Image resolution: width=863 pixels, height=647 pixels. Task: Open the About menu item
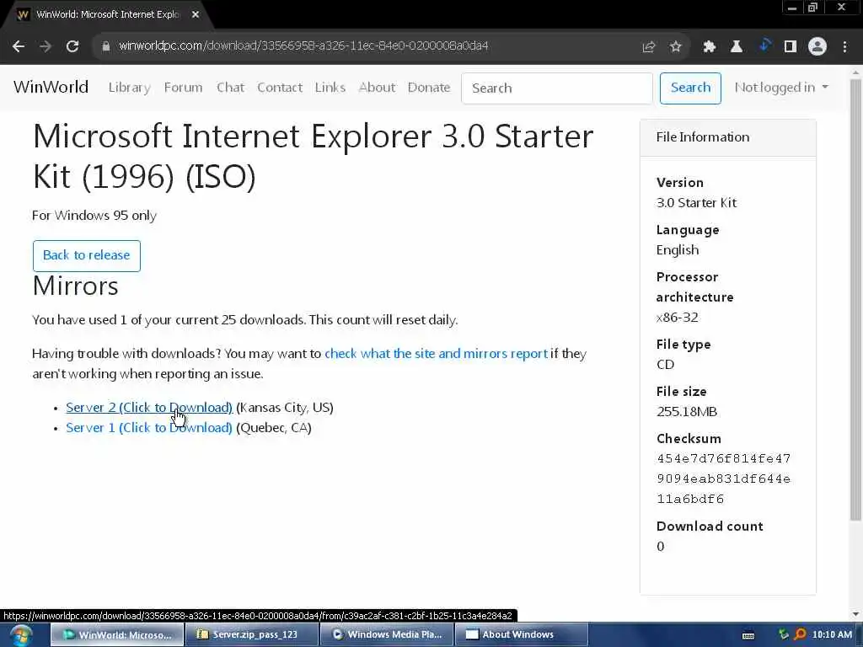[x=377, y=88]
